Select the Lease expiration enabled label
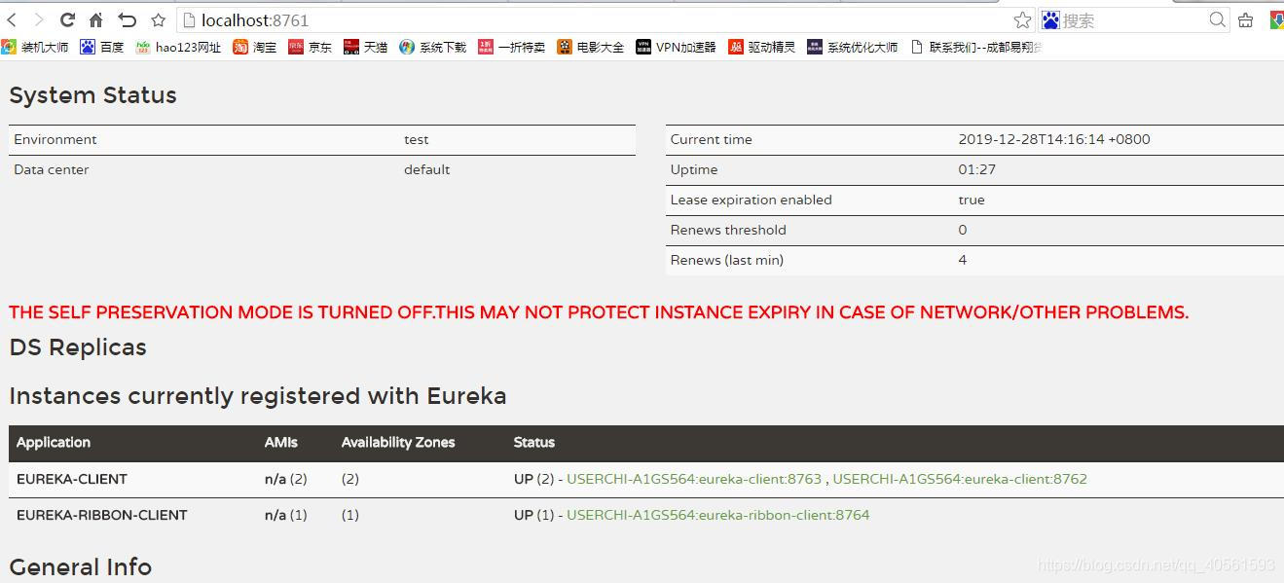The height and width of the screenshot is (583, 1284). [752, 200]
